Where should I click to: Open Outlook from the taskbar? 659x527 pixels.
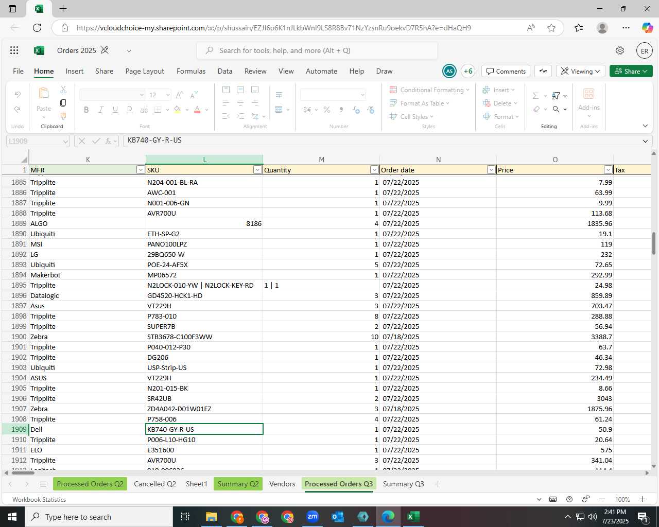coord(338,517)
